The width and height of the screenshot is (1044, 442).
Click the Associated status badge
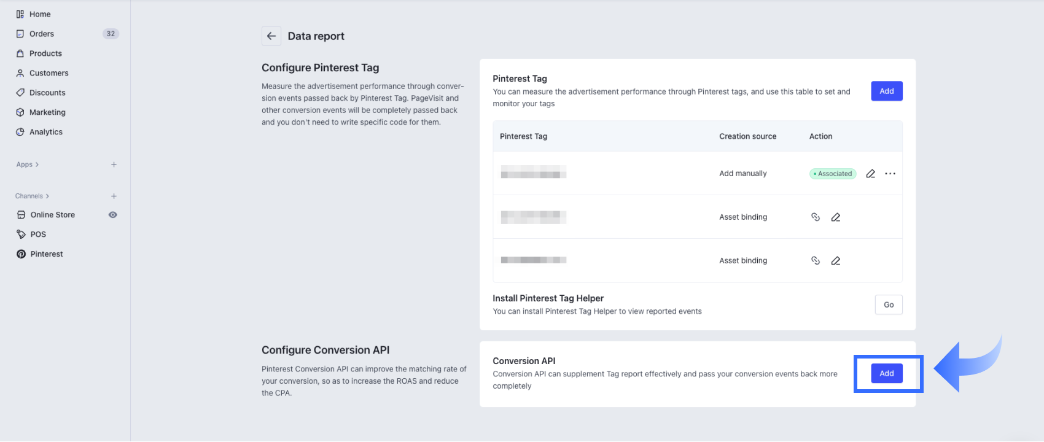(x=832, y=174)
